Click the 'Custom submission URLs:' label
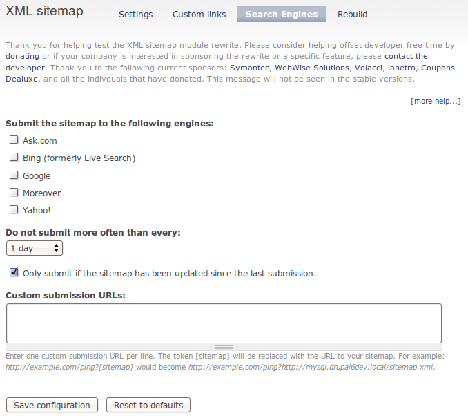Image resolution: width=468 pixels, height=418 pixels. click(x=66, y=295)
